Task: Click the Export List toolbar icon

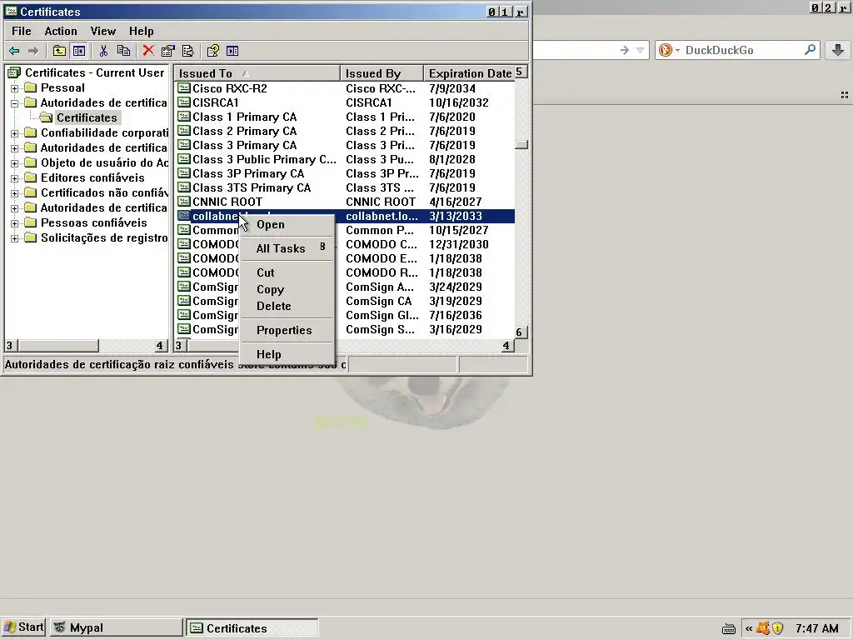Action: pyautogui.click(x=188, y=51)
